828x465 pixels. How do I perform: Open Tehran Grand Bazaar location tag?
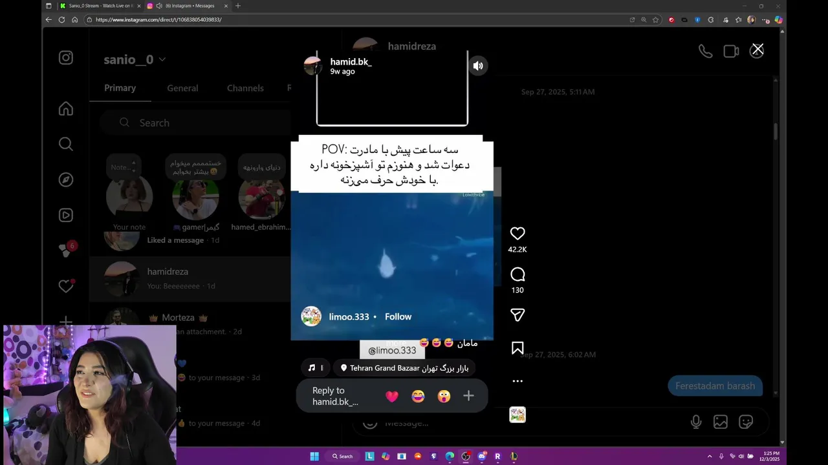click(404, 368)
